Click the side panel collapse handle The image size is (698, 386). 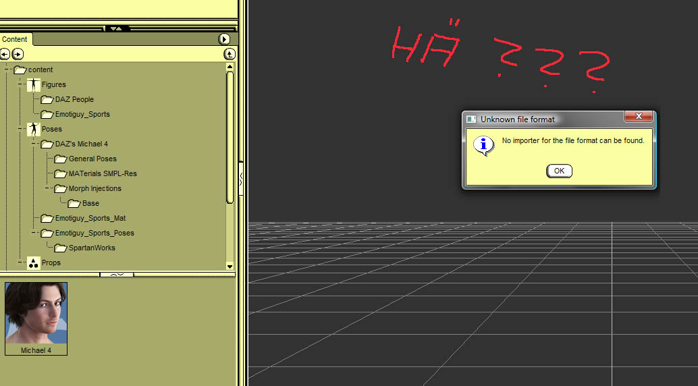tap(240, 179)
